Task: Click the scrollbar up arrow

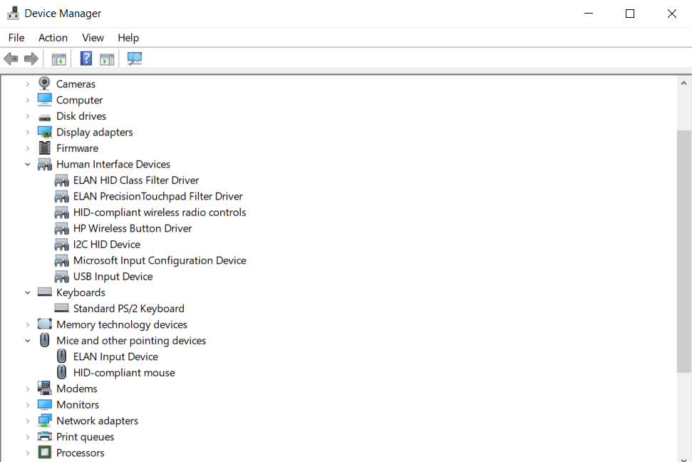Action: coord(683,83)
